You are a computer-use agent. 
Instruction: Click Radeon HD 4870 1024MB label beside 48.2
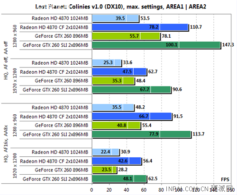pyautogui.click(x=60, y=108)
